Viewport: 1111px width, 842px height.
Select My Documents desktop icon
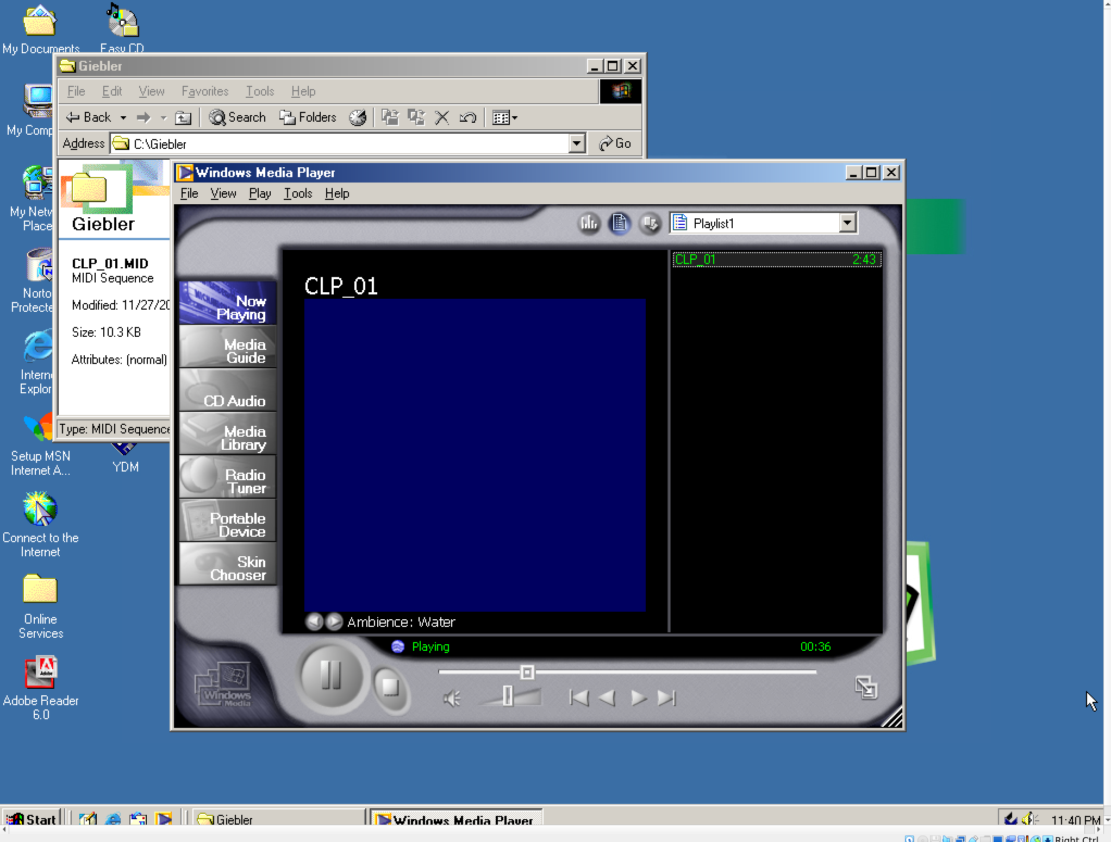coord(40,29)
